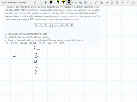Pick the yellow highlighter
This screenshot has height=102, width=137.
(63, 2)
